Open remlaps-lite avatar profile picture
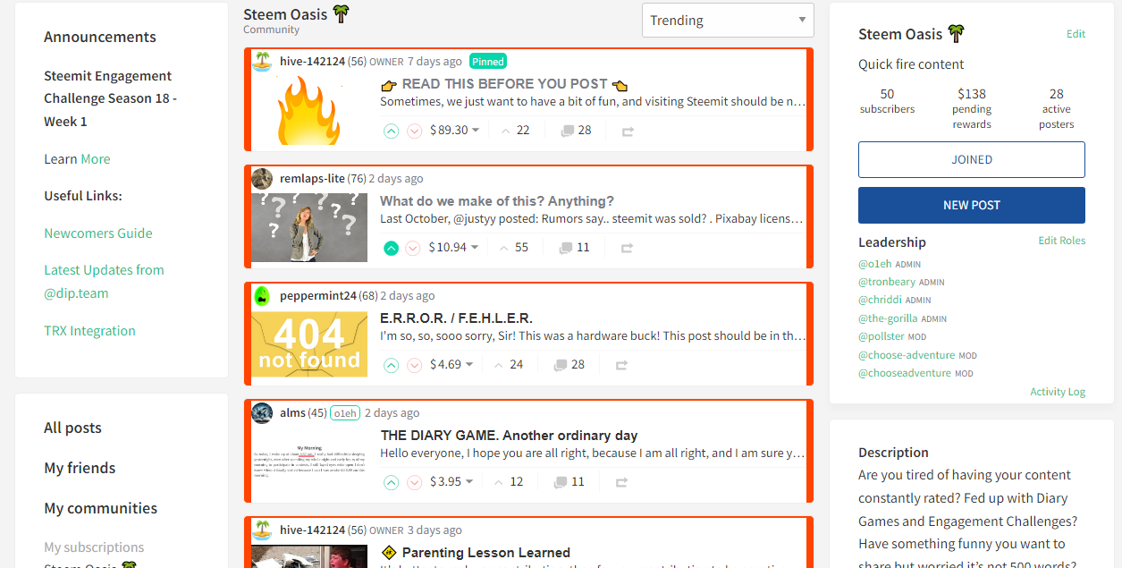Viewport: 1122px width, 568px height. tap(262, 178)
